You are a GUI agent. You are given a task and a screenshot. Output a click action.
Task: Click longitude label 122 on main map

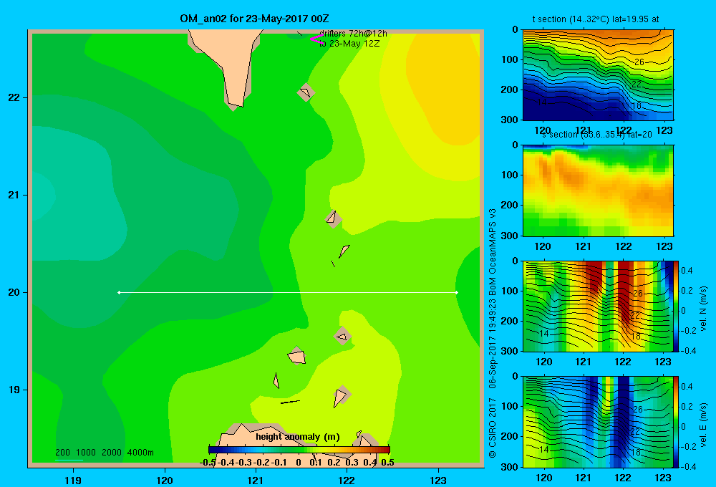coord(347,480)
